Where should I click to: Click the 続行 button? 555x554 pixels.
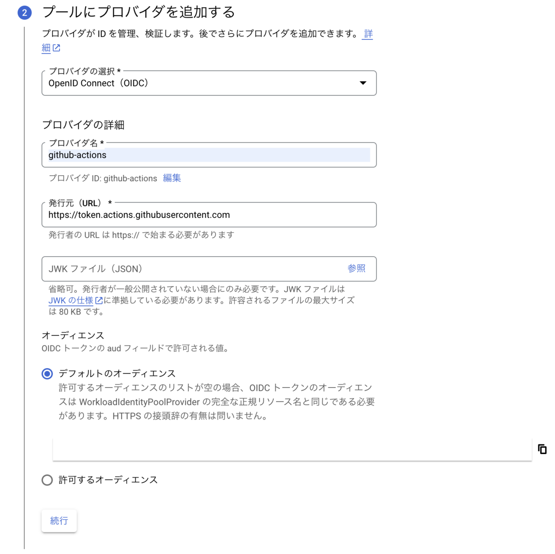[x=59, y=521]
